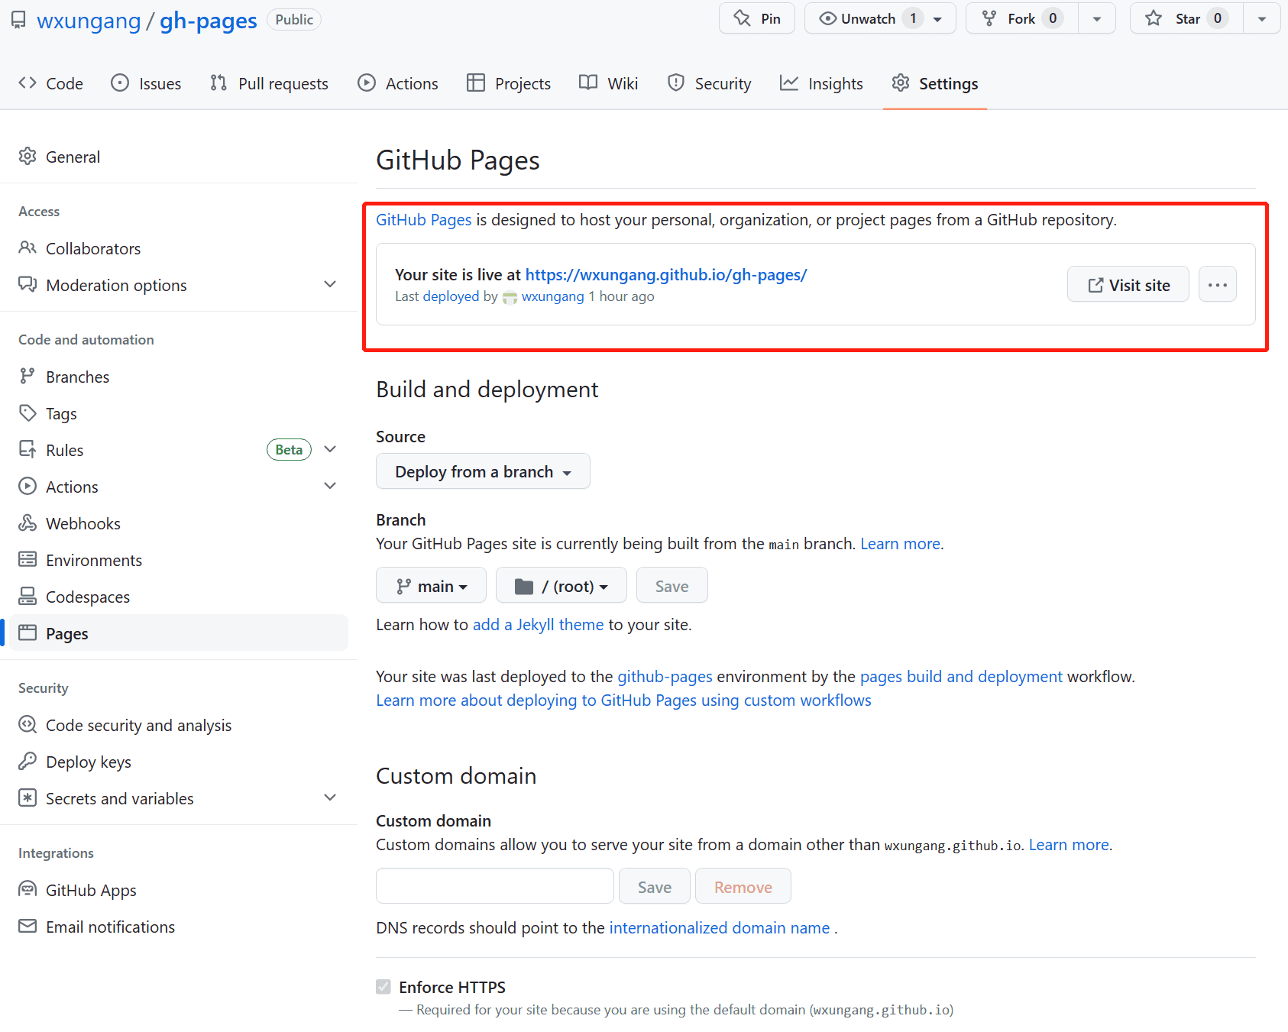Click the Tags tag icon
Screen dimensions: 1288x1032
tap(28, 412)
